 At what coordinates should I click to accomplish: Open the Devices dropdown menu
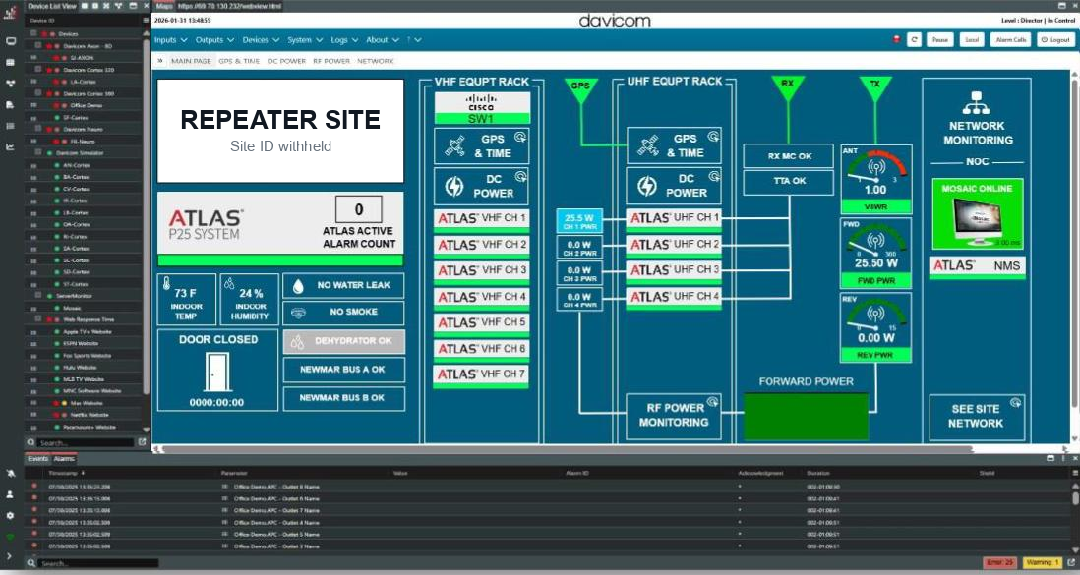pyautogui.click(x=261, y=40)
